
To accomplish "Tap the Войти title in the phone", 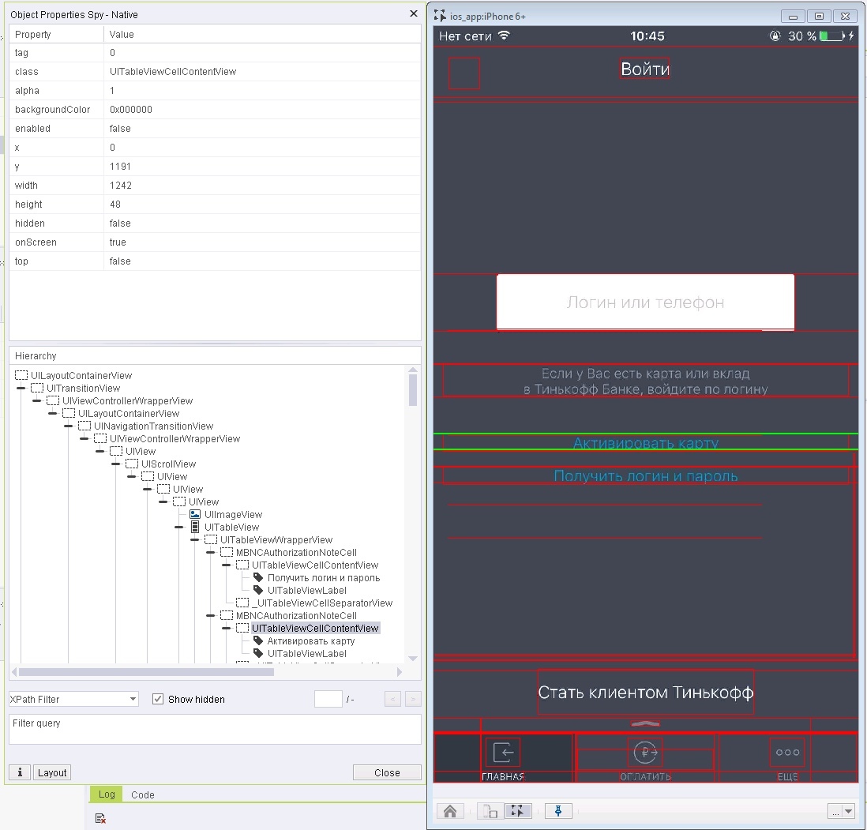I will pyautogui.click(x=644, y=69).
